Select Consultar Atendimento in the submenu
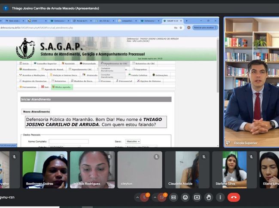The image size is (279, 208). (x=107, y=75)
